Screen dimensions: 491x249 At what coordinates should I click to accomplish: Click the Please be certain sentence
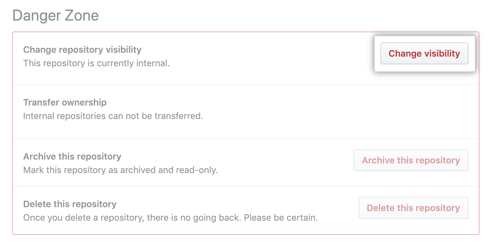coord(281,218)
